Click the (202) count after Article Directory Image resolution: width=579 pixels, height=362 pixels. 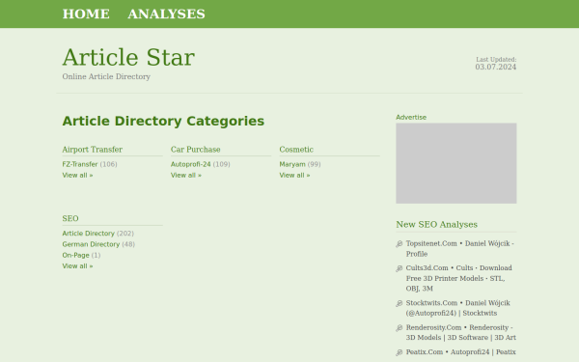[125, 234]
